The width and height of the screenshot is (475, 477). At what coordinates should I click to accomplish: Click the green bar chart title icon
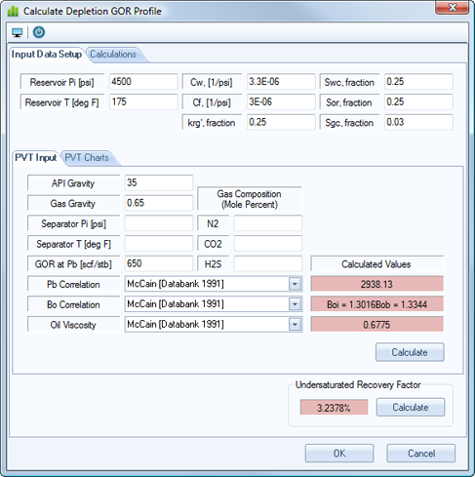(x=13, y=12)
